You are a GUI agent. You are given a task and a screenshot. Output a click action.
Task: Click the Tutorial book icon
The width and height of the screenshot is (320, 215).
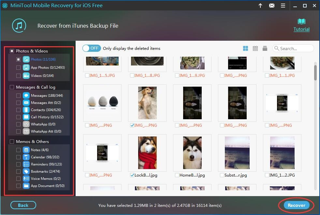tap(301, 21)
